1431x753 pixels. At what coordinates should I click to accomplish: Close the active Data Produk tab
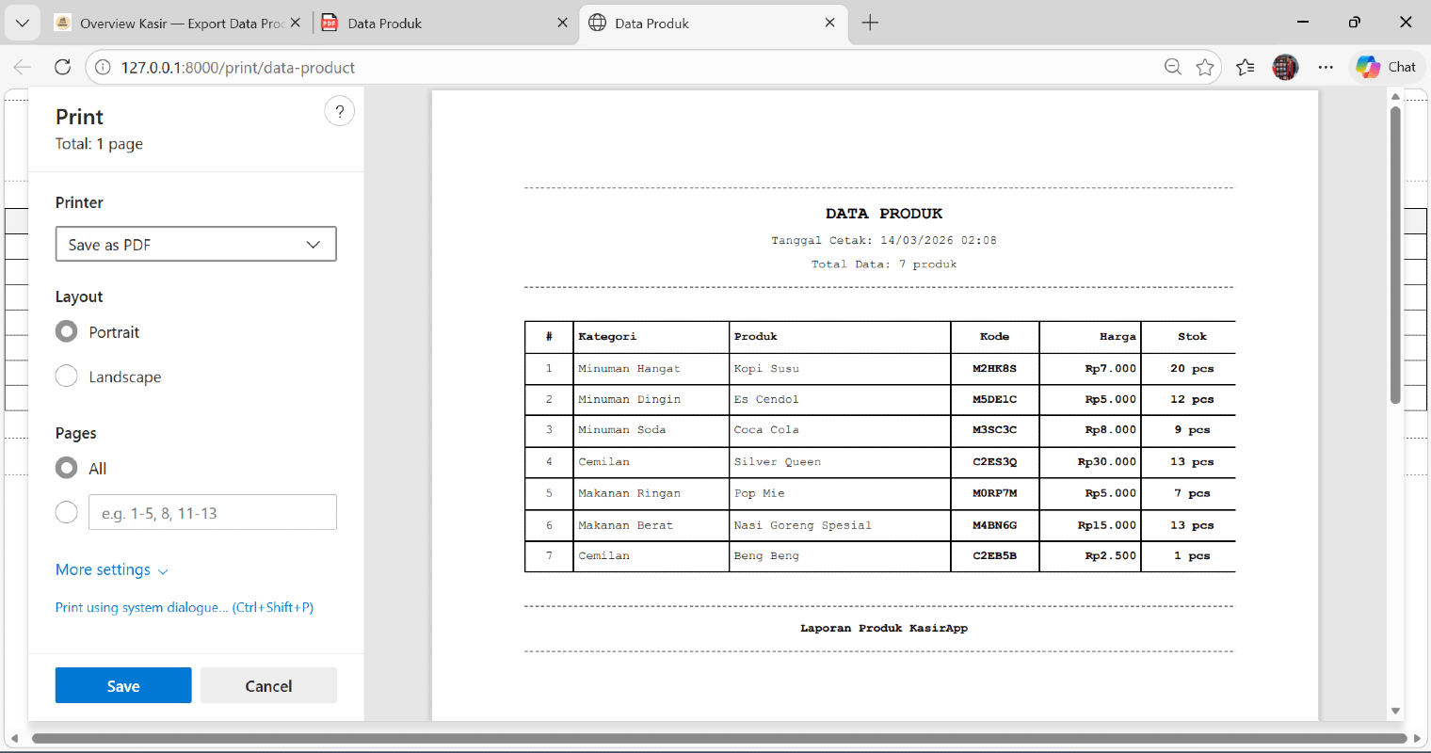click(829, 23)
